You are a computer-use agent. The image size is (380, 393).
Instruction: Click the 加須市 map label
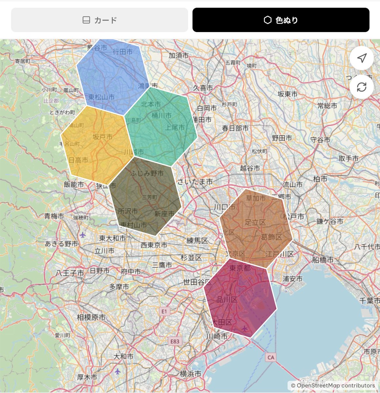[x=179, y=56]
